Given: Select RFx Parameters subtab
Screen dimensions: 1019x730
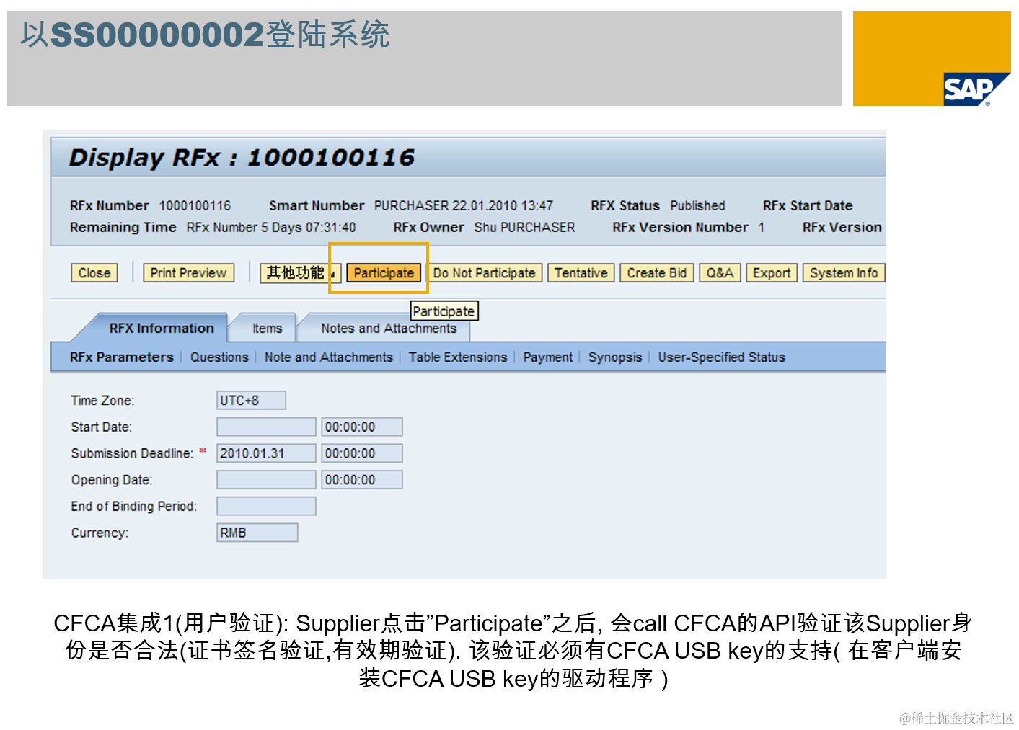Looking at the screenshot, I should (x=121, y=357).
